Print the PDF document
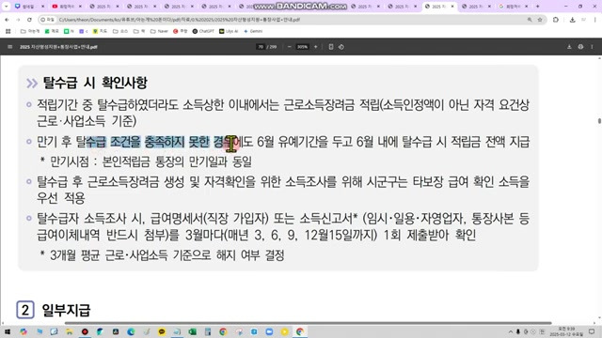This screenshot has width=602, height=338. pyautogui.click(x=580, y=47)
